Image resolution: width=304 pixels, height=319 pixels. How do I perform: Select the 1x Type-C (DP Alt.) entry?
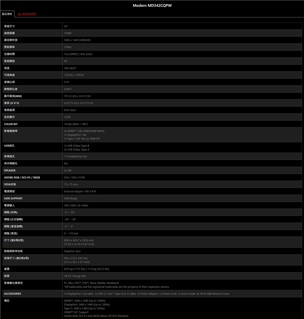click(82, 138)
